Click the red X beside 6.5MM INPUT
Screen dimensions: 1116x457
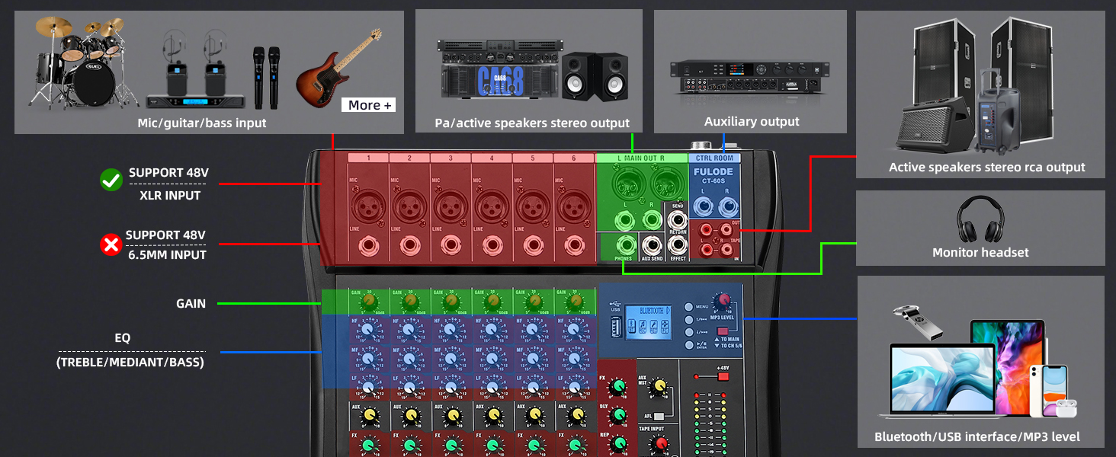111,244
